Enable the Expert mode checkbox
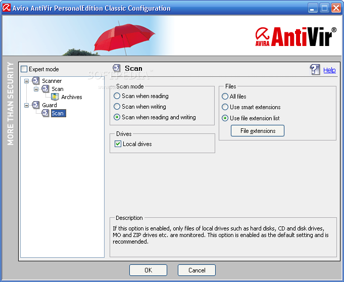This screenshot has height=282, width=344. point(24,69)
